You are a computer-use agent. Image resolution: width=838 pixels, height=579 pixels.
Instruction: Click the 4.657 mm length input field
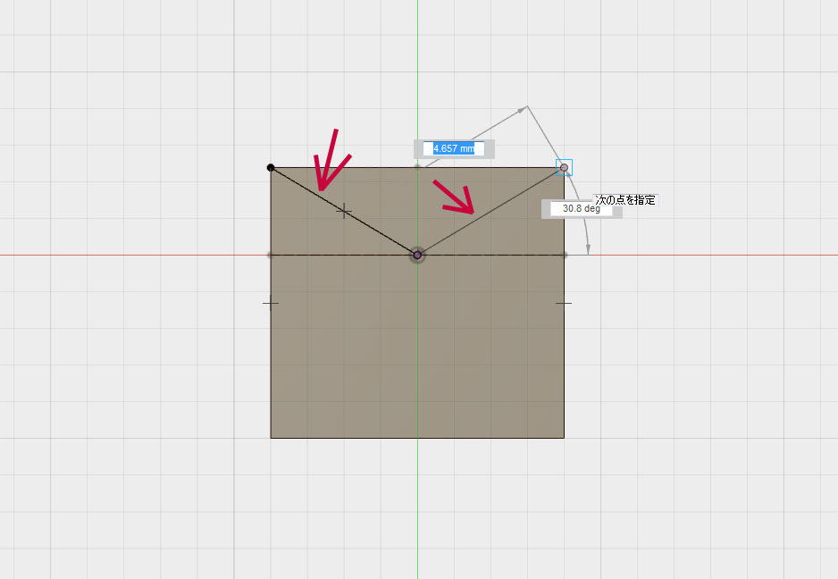[x=454, y=148]
